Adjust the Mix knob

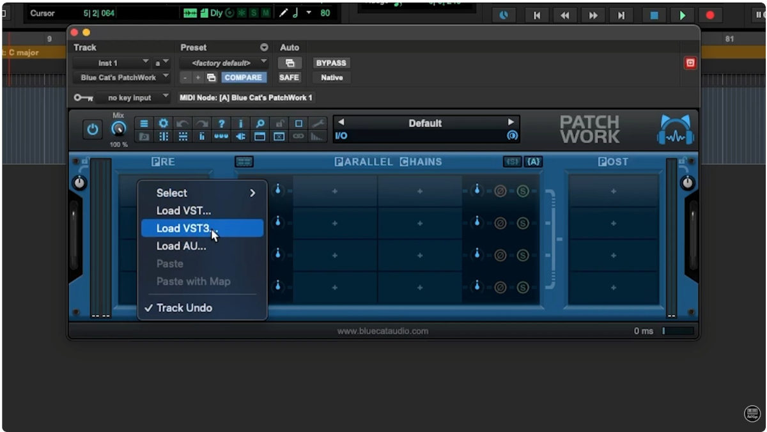point(118,129)
